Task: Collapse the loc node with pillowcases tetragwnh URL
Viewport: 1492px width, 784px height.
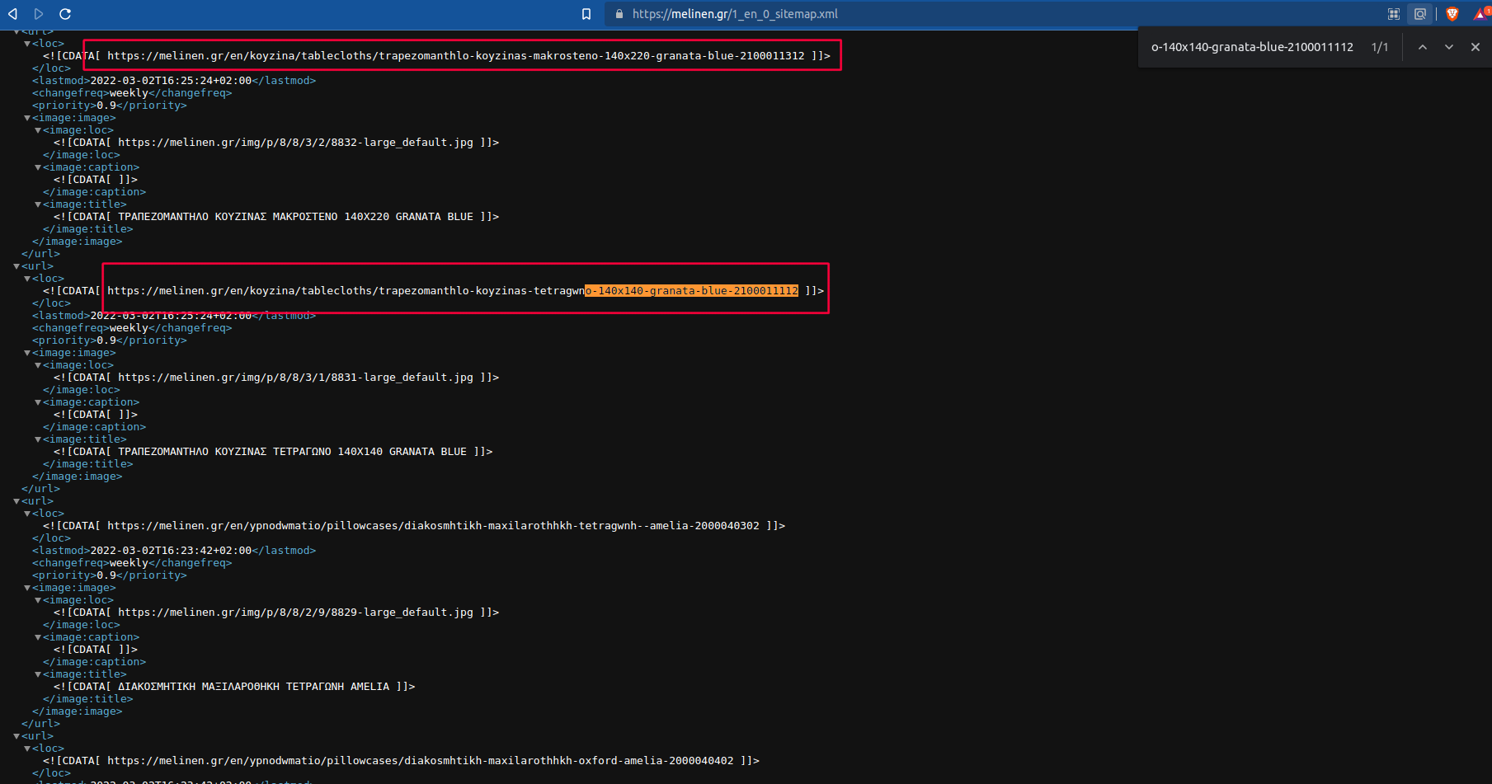Action: (x=27, y=514)
